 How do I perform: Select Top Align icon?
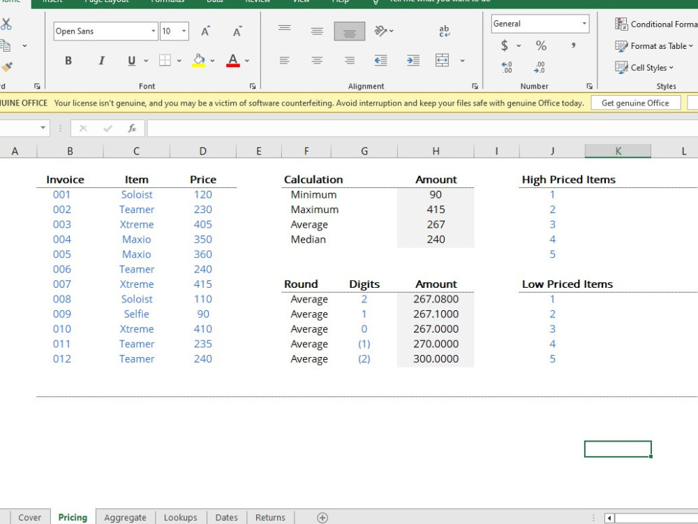tap(285, 28)
